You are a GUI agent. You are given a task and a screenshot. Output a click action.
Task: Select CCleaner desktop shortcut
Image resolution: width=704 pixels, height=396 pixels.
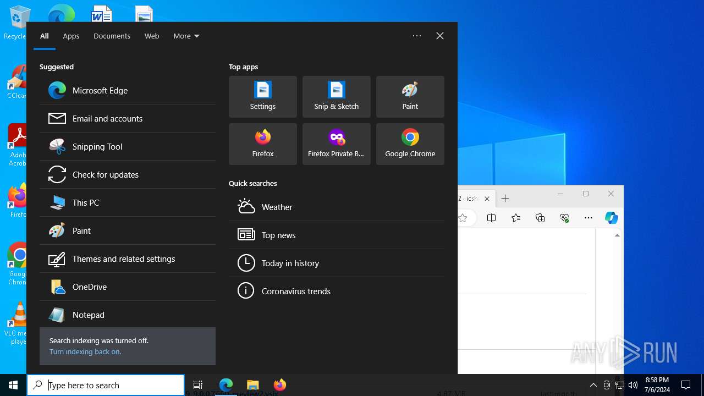click(16, 81)
